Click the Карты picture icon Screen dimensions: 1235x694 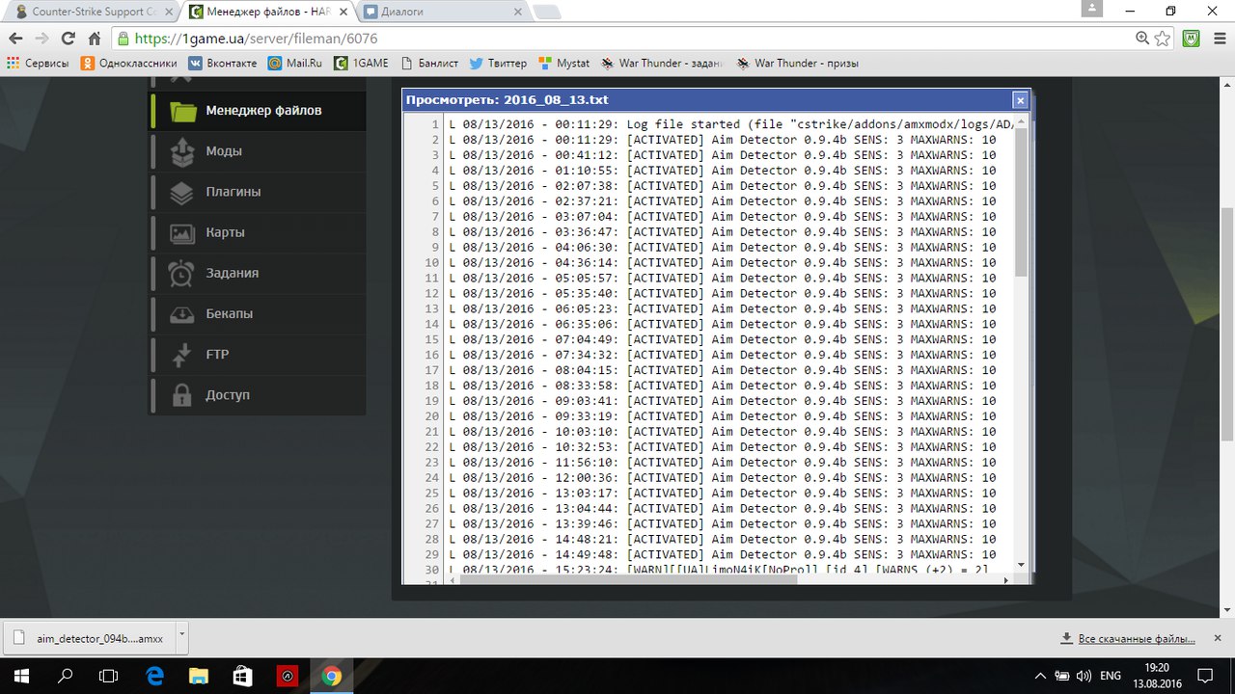click(182, 232)
